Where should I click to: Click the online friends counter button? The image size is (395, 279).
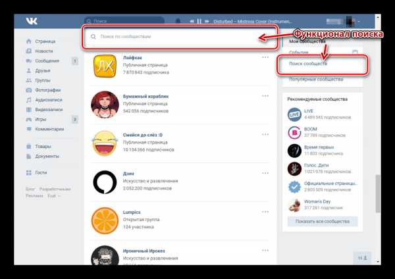pyautogui.click(x=363, y=258)
